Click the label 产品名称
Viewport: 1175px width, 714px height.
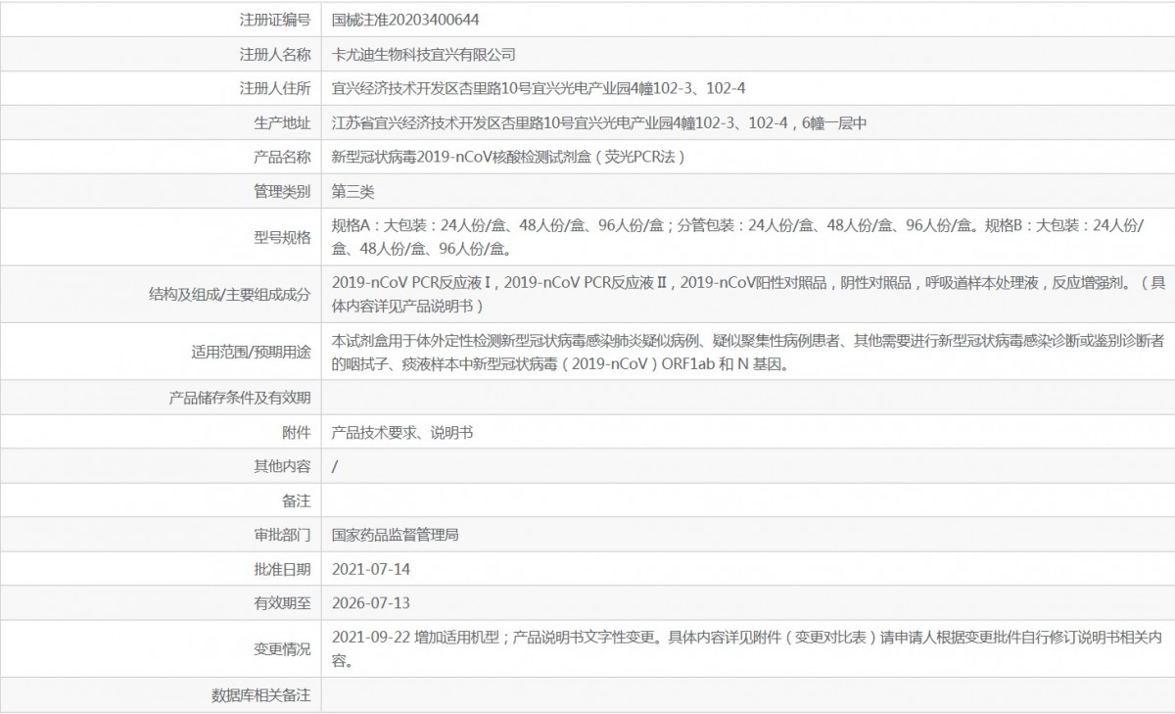pyautogui.click(x=282, y=157)
